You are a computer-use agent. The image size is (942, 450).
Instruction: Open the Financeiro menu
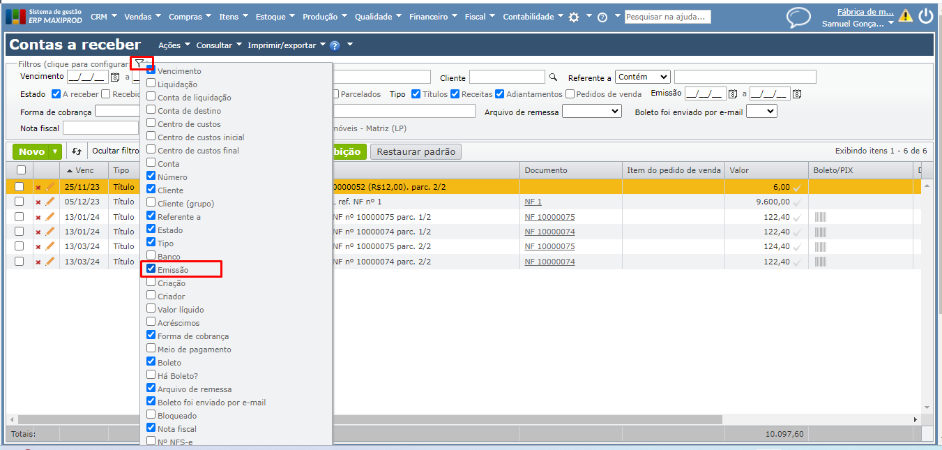433,17
